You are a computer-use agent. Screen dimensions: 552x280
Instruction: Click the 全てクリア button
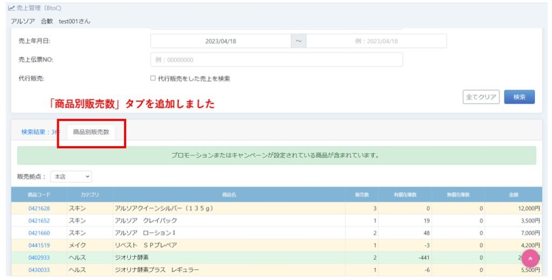[481, 97]
